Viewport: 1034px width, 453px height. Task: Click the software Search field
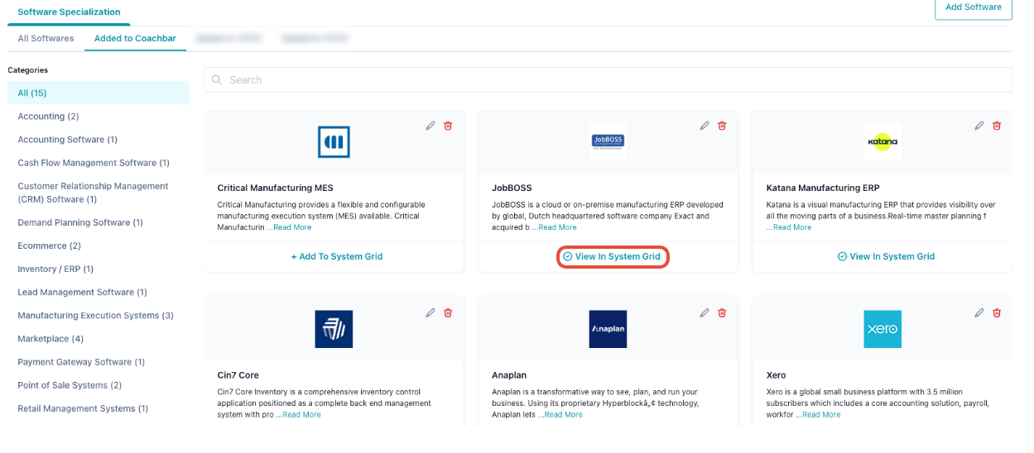[608, 79]
